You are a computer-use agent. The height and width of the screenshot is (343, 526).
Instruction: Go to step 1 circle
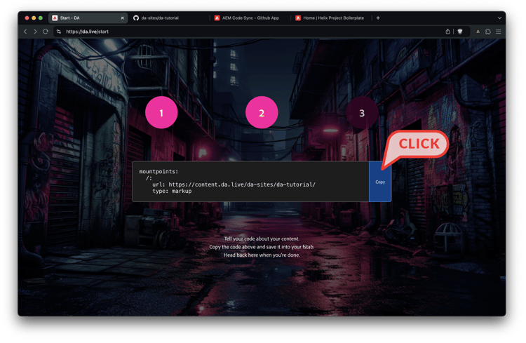[161, 113]
